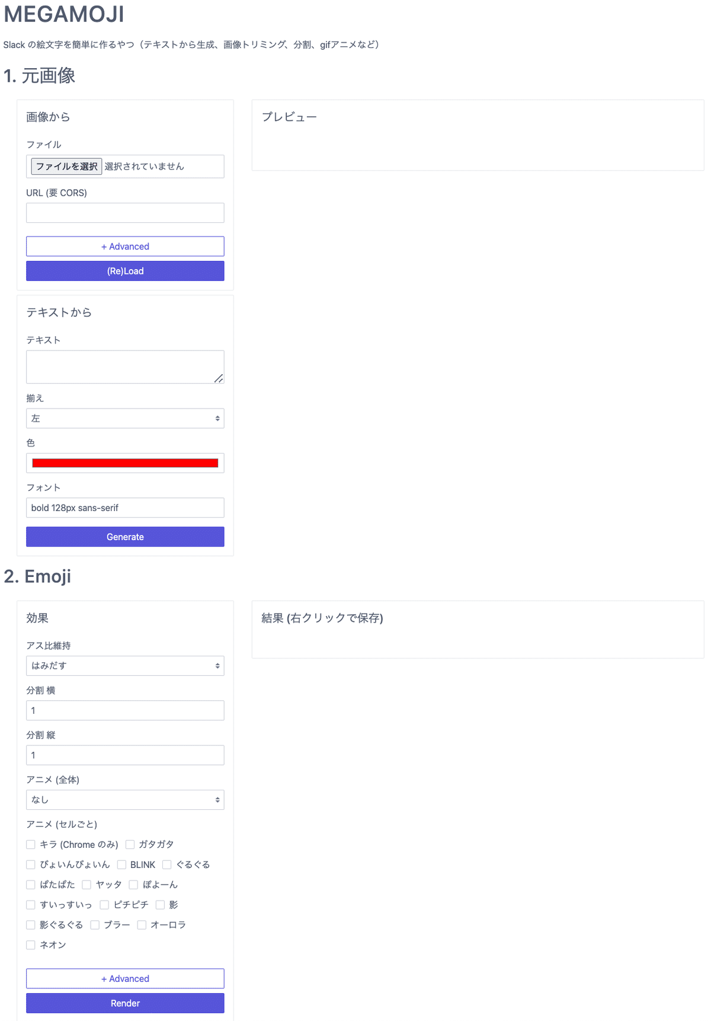Click the テキストから card heading
The height and width of the screenshot is (1021, 711).
coord(59,312)
